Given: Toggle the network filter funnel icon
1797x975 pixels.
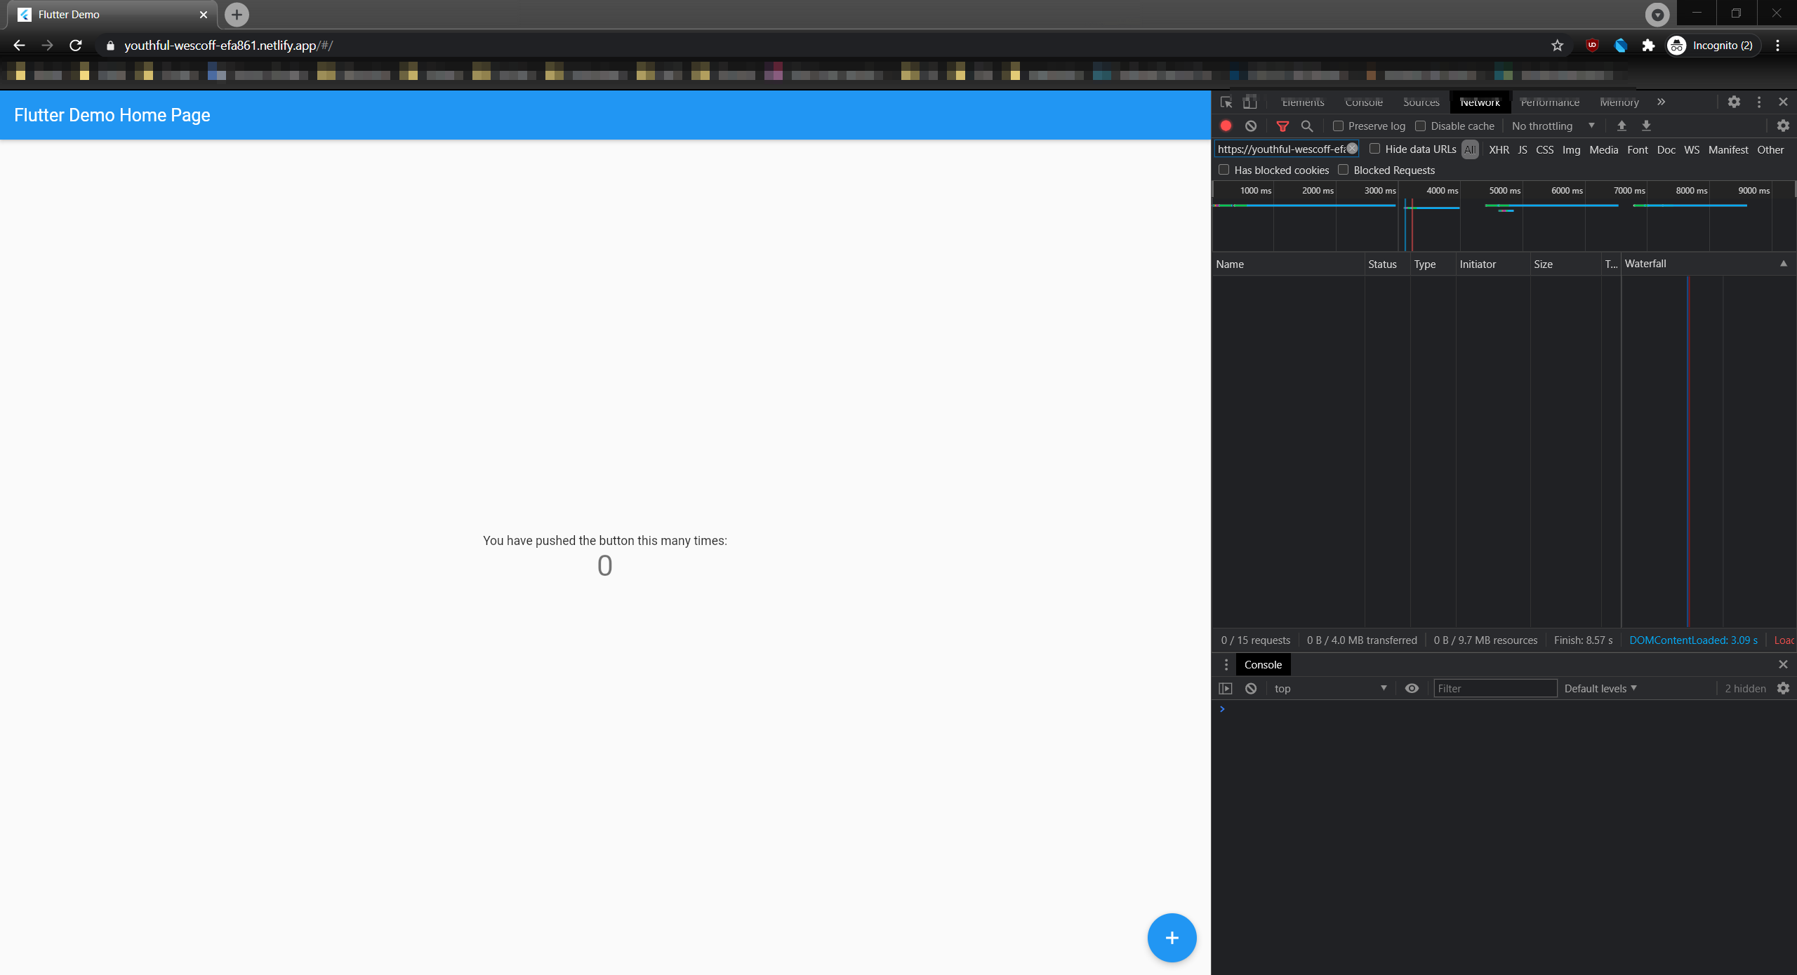Looking at the screenshot, I should click(1282, 126).
